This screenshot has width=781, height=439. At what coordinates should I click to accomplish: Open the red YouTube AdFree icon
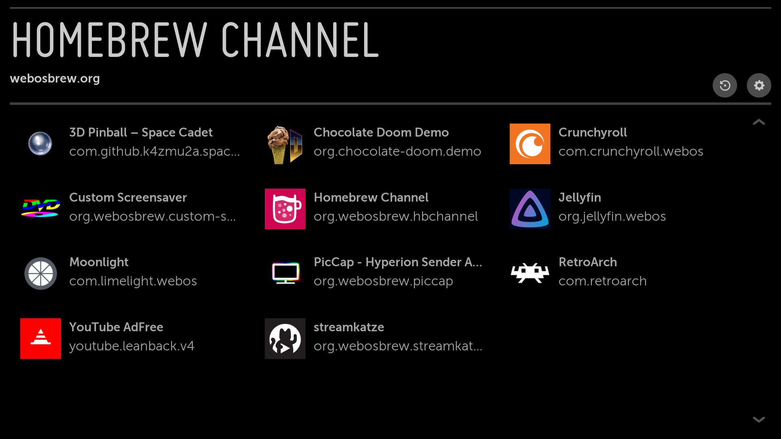(x=41, y=339)
